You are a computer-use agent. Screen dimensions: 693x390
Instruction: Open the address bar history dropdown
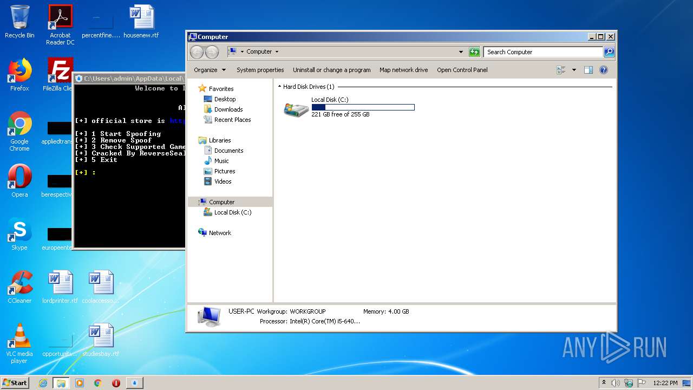[461, 52]
